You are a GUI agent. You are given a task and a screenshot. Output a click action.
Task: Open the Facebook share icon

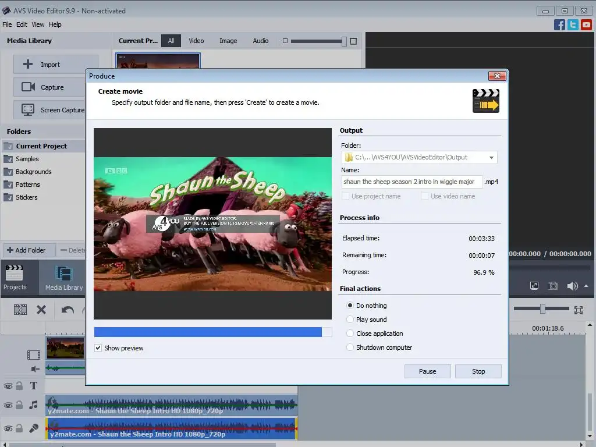point(559,24)
